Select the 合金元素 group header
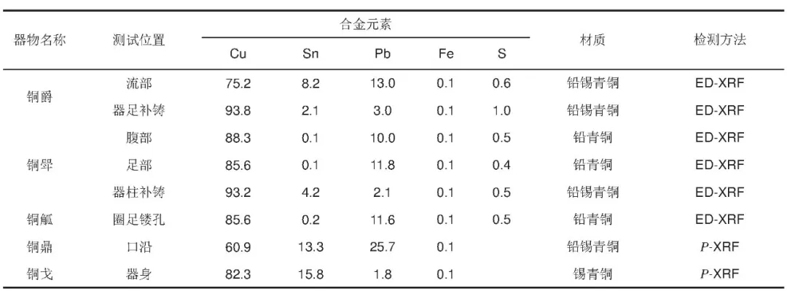Screen dimensions: 787x291 tap(365, 25)
